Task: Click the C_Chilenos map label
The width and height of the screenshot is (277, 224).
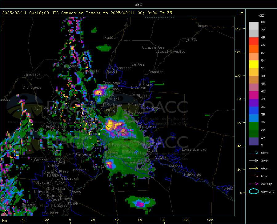Action: click(32, 88)
